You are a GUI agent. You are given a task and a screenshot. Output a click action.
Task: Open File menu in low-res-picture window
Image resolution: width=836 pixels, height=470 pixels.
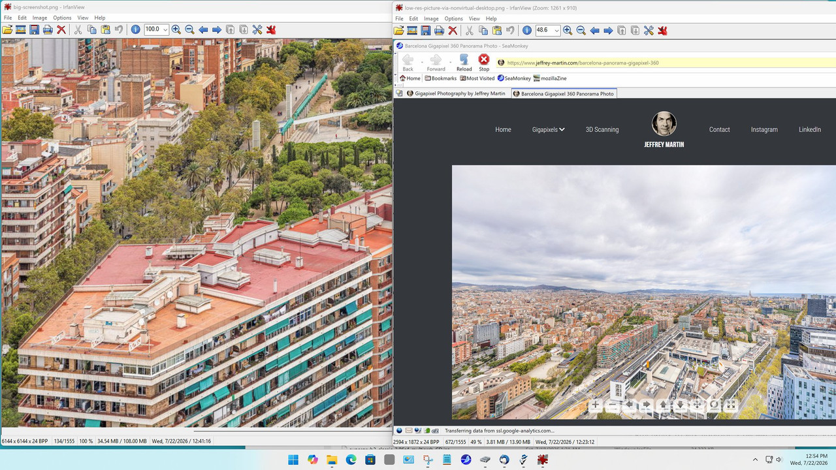pos(400,18)
